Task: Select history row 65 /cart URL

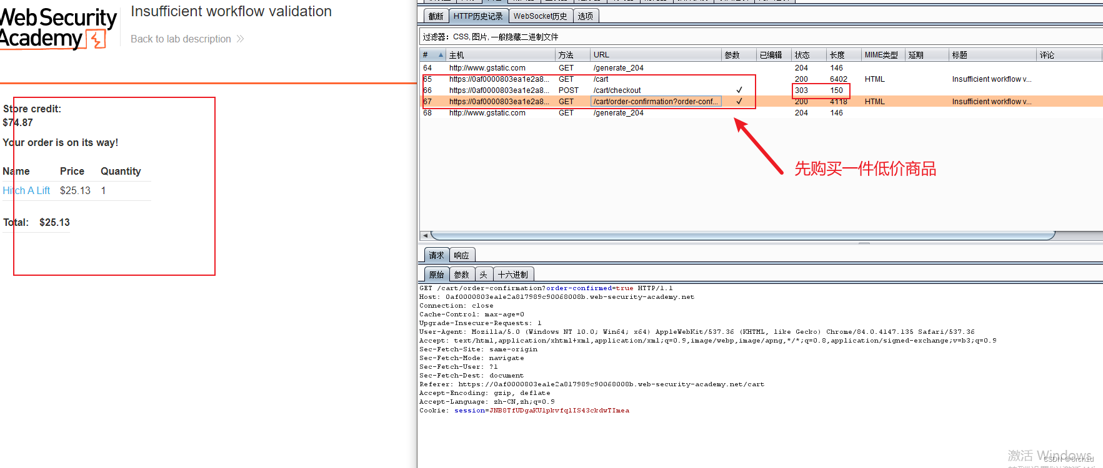Action: point(601,79)
